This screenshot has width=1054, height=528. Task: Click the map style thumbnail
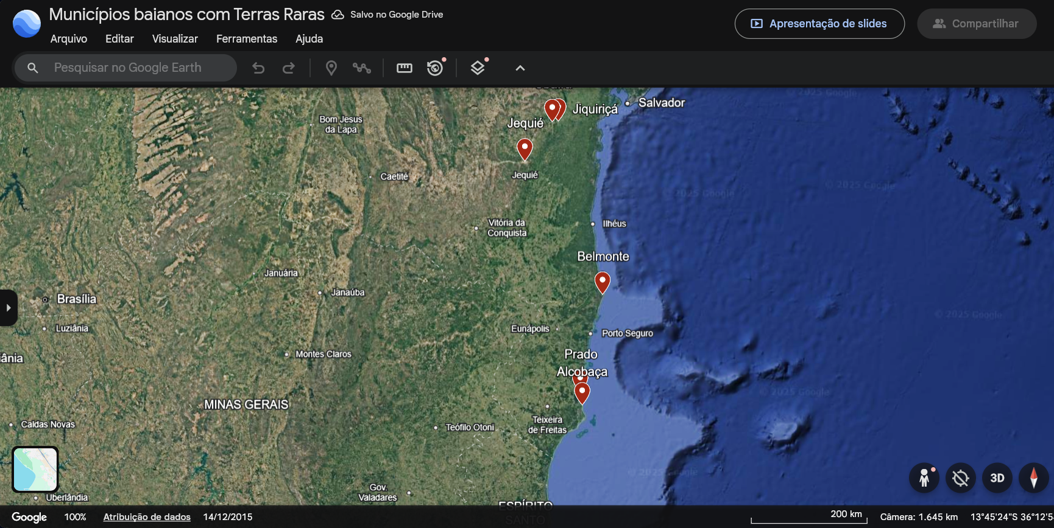35,469
